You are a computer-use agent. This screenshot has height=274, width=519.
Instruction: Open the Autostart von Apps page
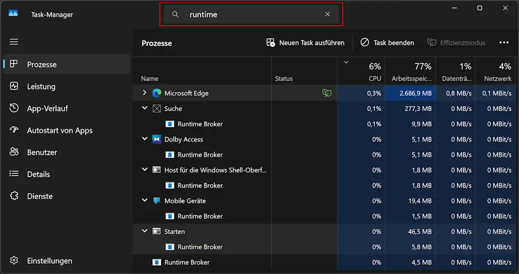tap(59, 130)
